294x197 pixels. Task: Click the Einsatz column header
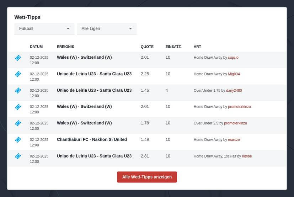pyautogui.click(x=173, y=47)
